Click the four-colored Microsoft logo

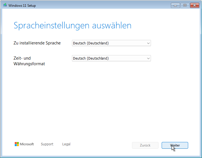point(17,144)
